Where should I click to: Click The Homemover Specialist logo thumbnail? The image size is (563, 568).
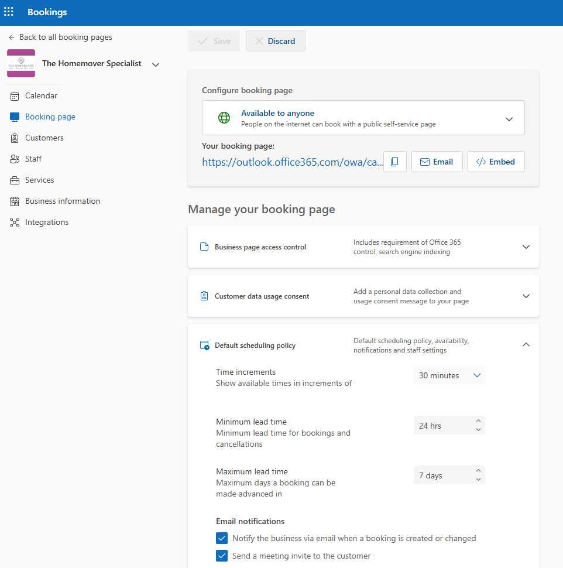tap(21, 63)
